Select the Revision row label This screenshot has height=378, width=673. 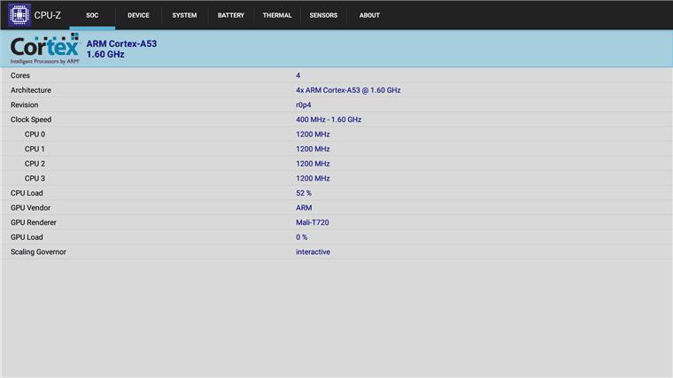(25, 104)
